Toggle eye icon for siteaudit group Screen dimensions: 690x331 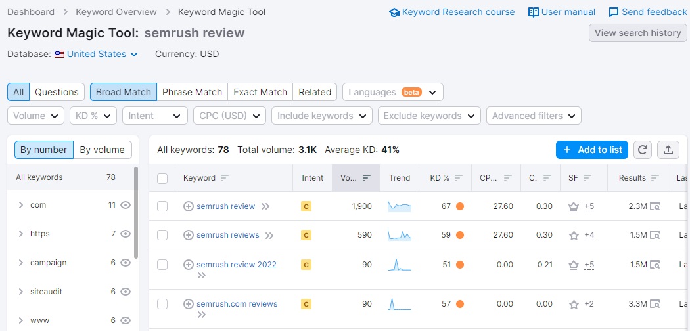pyautogui.click(x=126, y=292)
